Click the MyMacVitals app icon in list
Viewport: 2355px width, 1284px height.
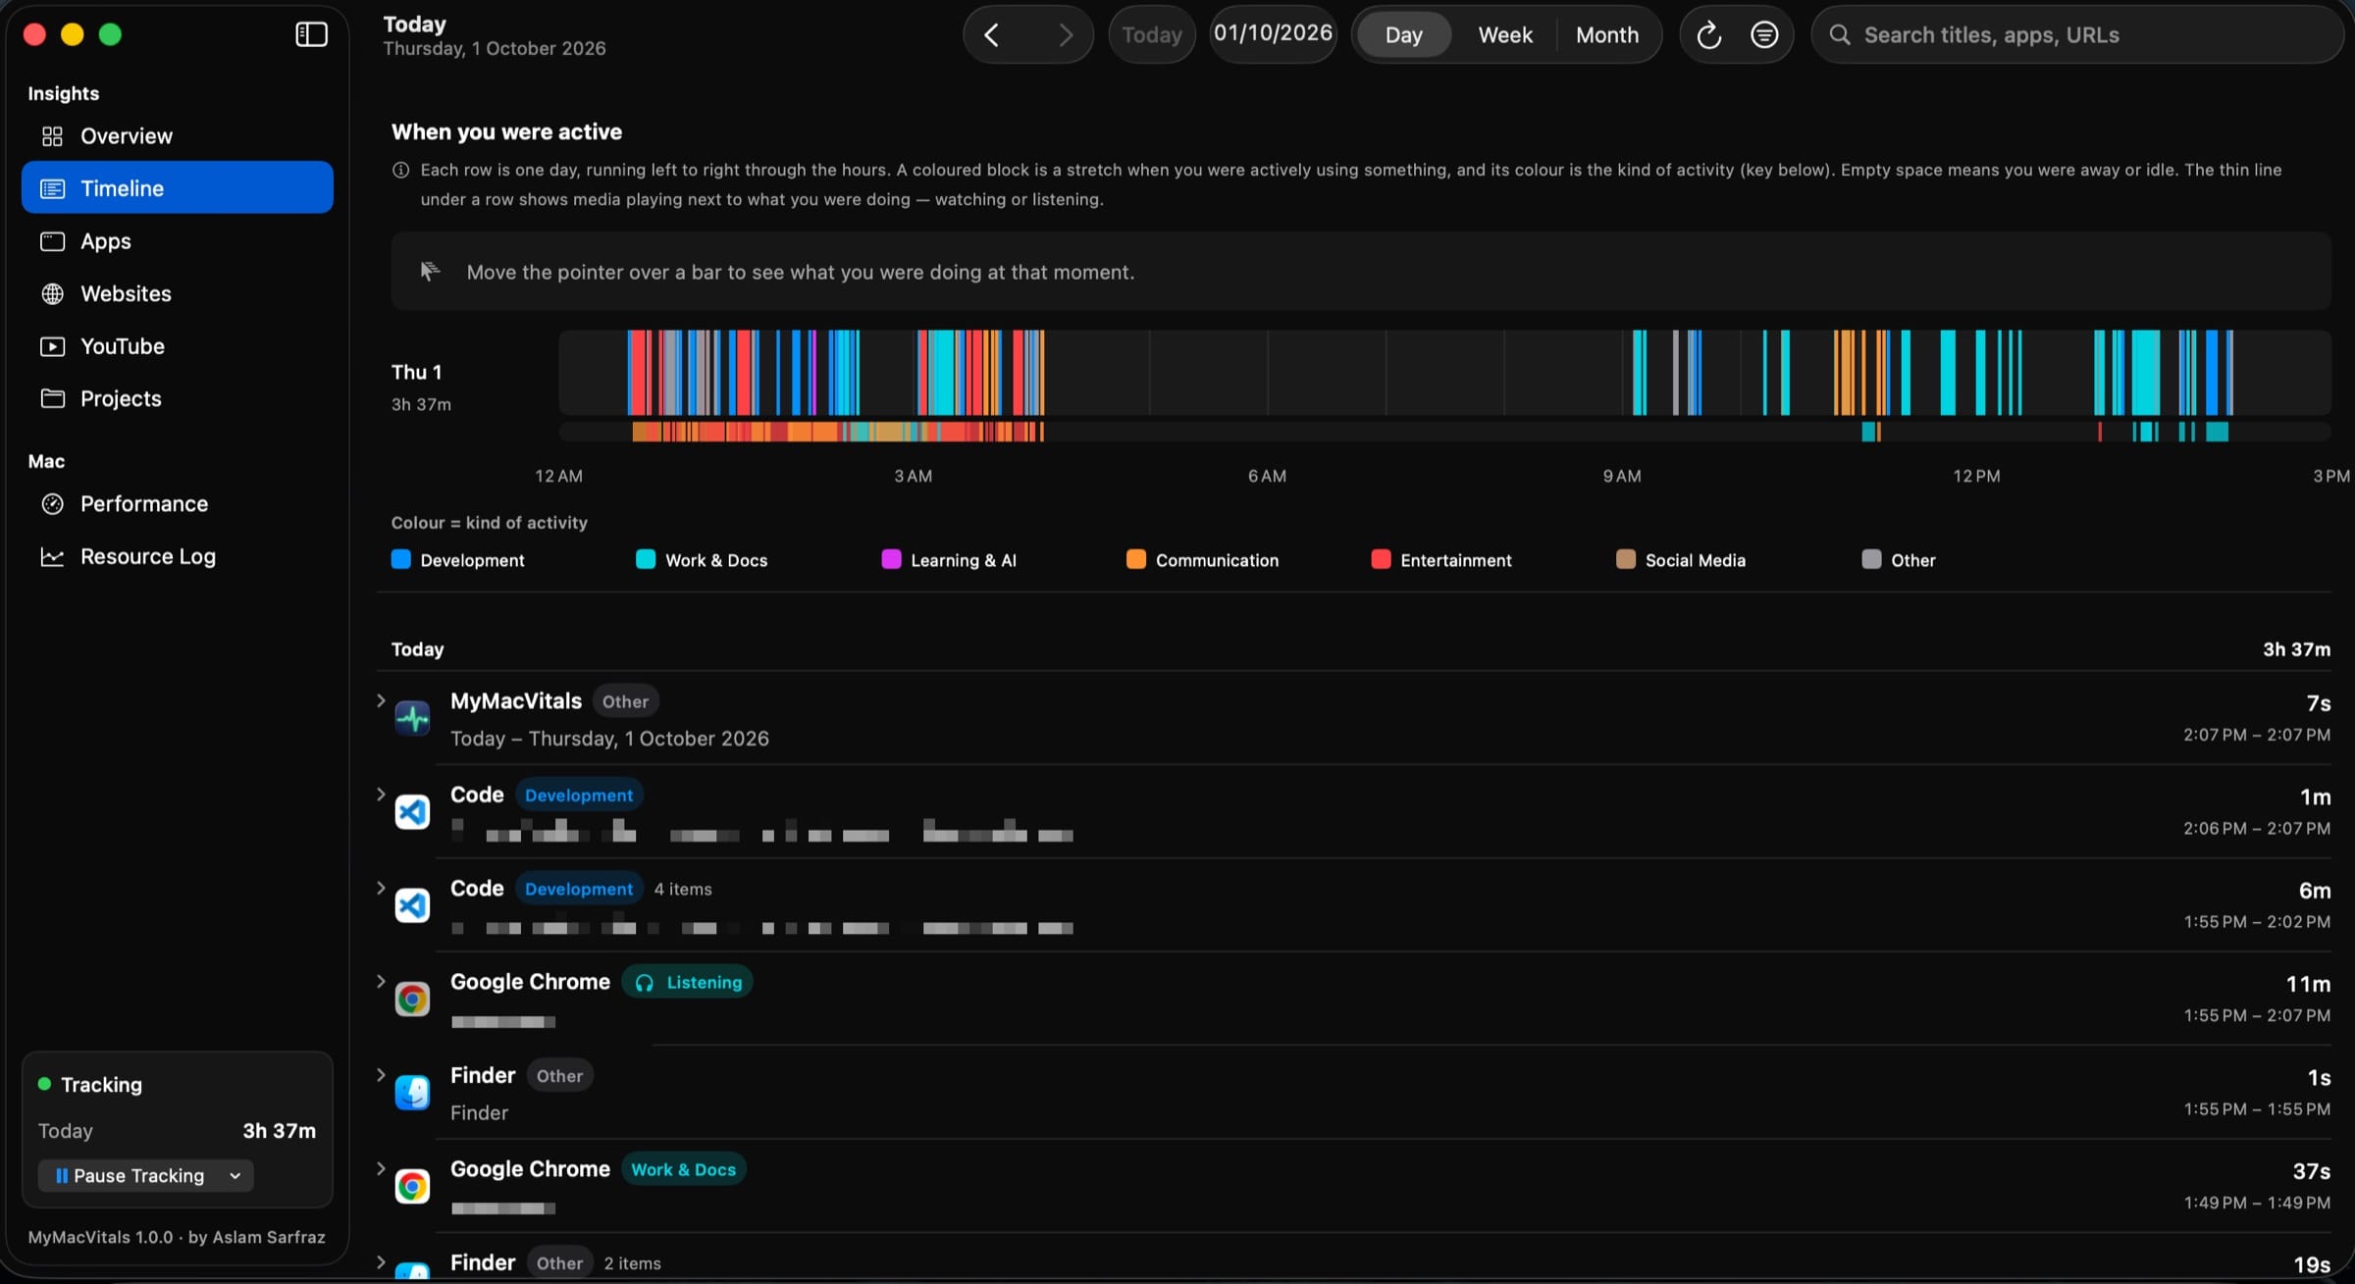(x=412, y=718)
